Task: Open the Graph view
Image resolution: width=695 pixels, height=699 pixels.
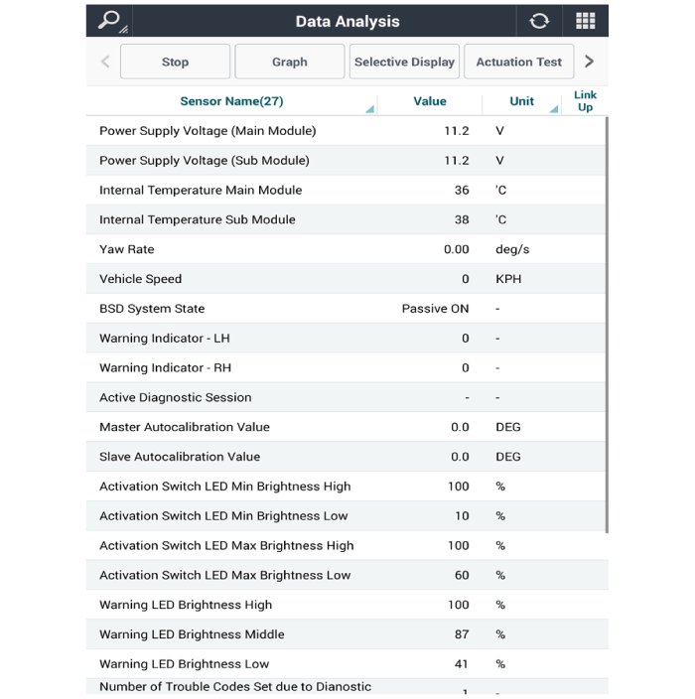Action: pos(289,62)
